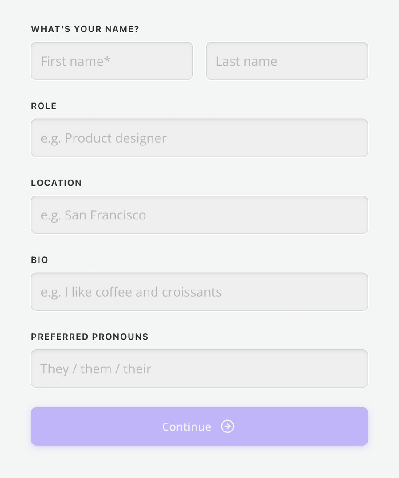
Task: Click the Bio field mentioning coffee and croissants
Action: [x=199, y=292]
